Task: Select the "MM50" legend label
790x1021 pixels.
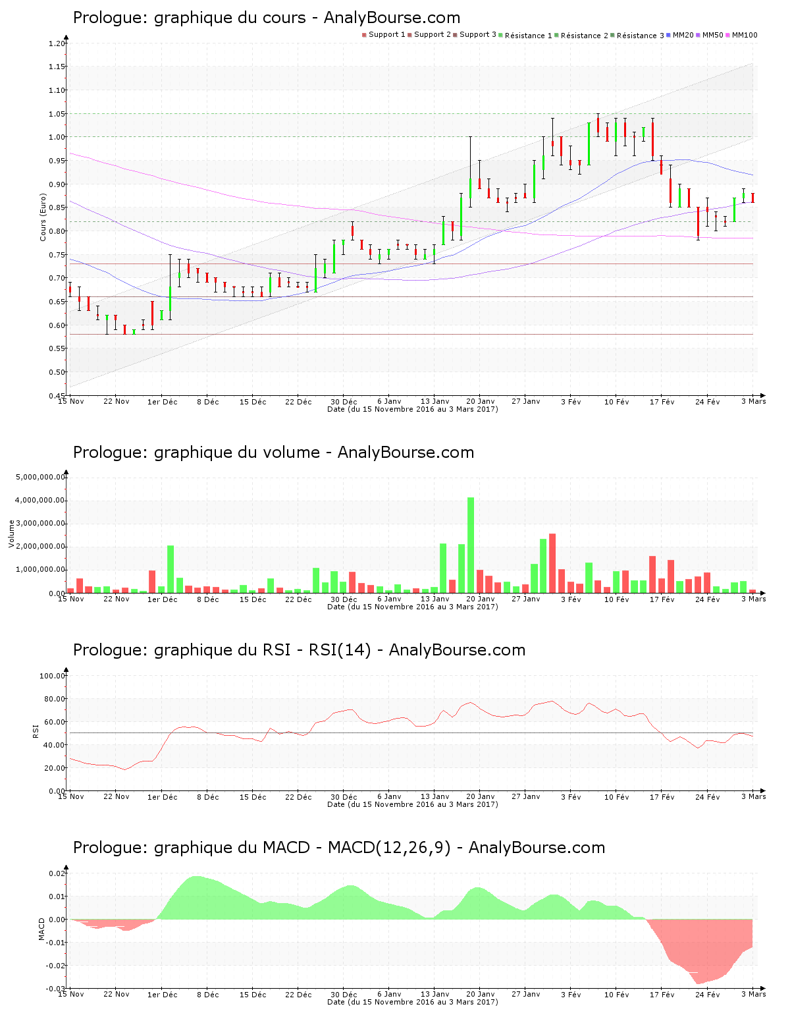Action: coord(713,35)
